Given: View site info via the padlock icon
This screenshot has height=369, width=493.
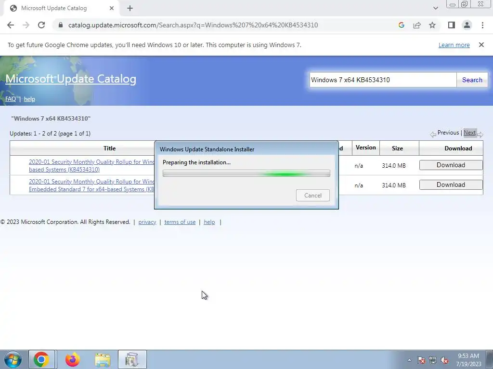Looking at the screenshot, I should click(61, 25).
